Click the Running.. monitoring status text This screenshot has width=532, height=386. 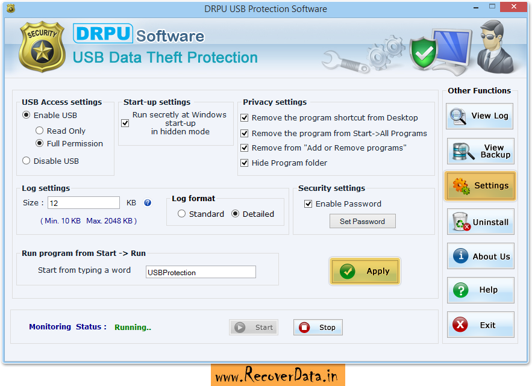click(x=133, y=328)
